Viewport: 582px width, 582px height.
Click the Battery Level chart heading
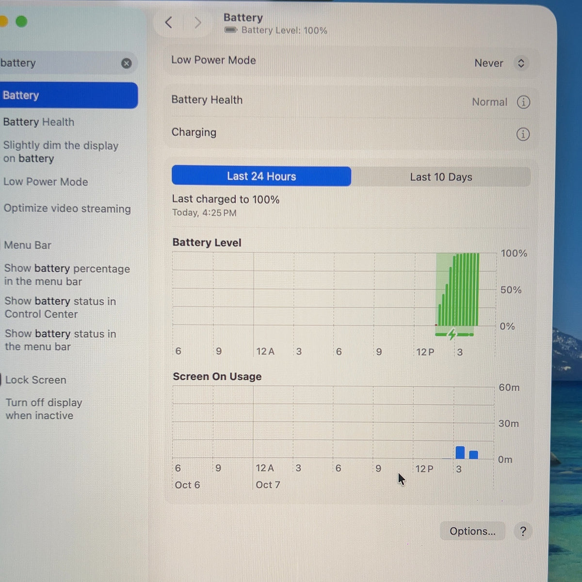tap(207, 242)
